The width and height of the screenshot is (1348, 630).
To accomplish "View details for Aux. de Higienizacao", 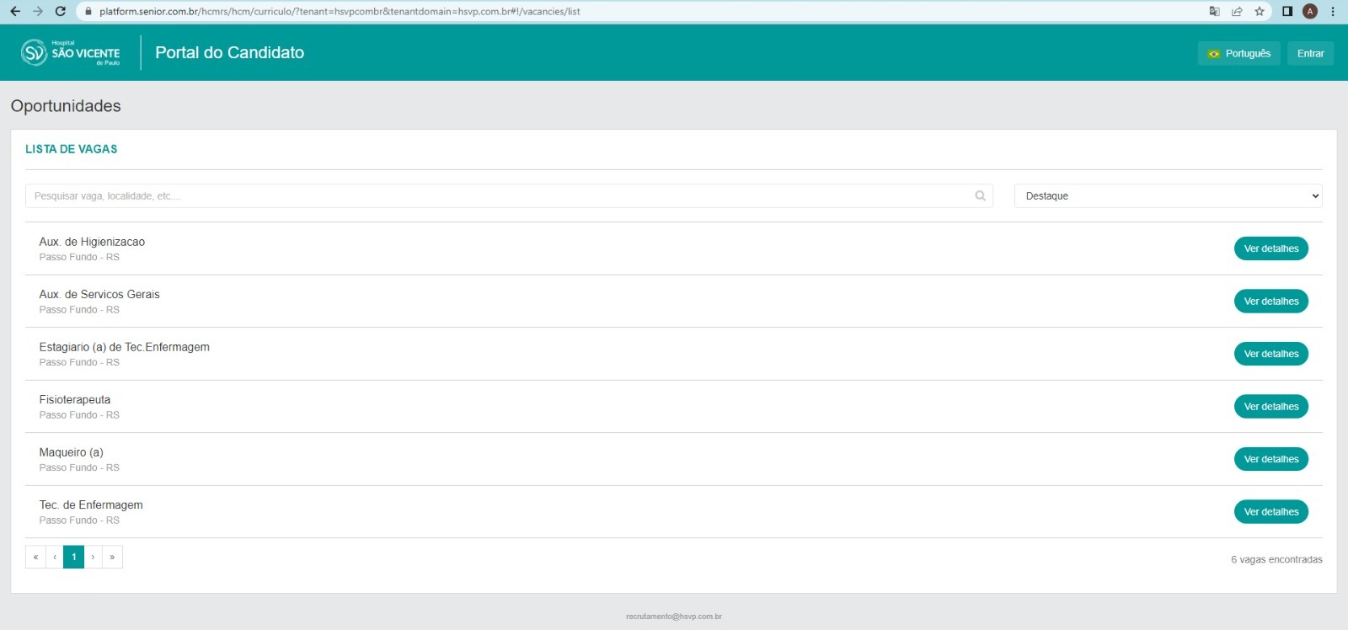I will (1270, 248).
